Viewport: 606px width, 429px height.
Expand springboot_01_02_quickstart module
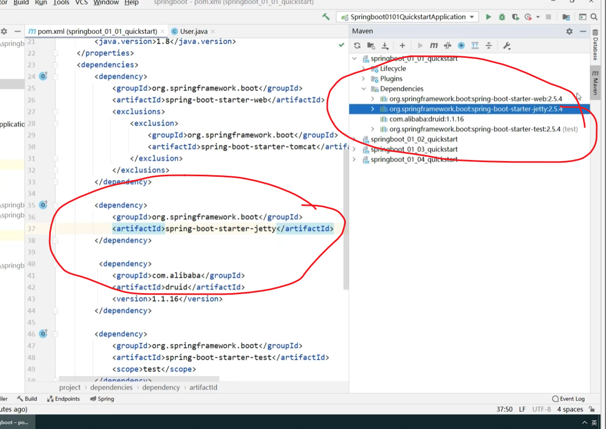355,139
